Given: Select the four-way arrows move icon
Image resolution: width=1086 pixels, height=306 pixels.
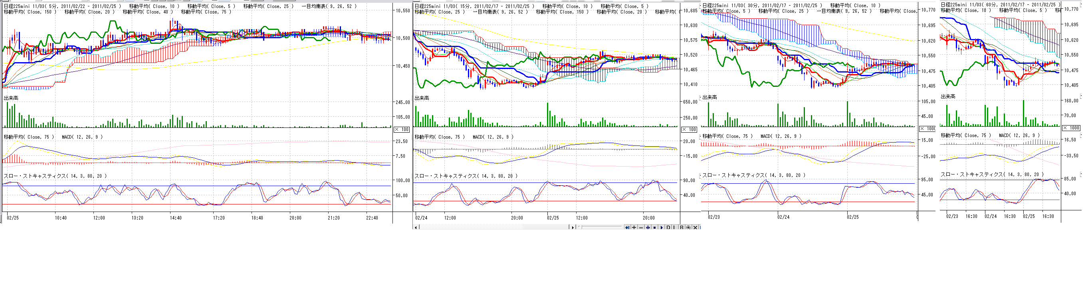Looking at the screenshot, I should pyautogui.click(x=648, y=228).
